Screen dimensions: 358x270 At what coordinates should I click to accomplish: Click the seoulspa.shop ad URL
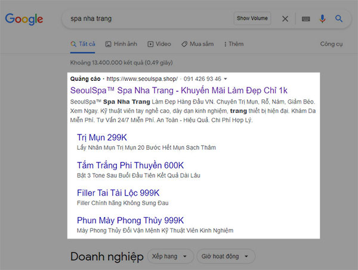(142, 79)
